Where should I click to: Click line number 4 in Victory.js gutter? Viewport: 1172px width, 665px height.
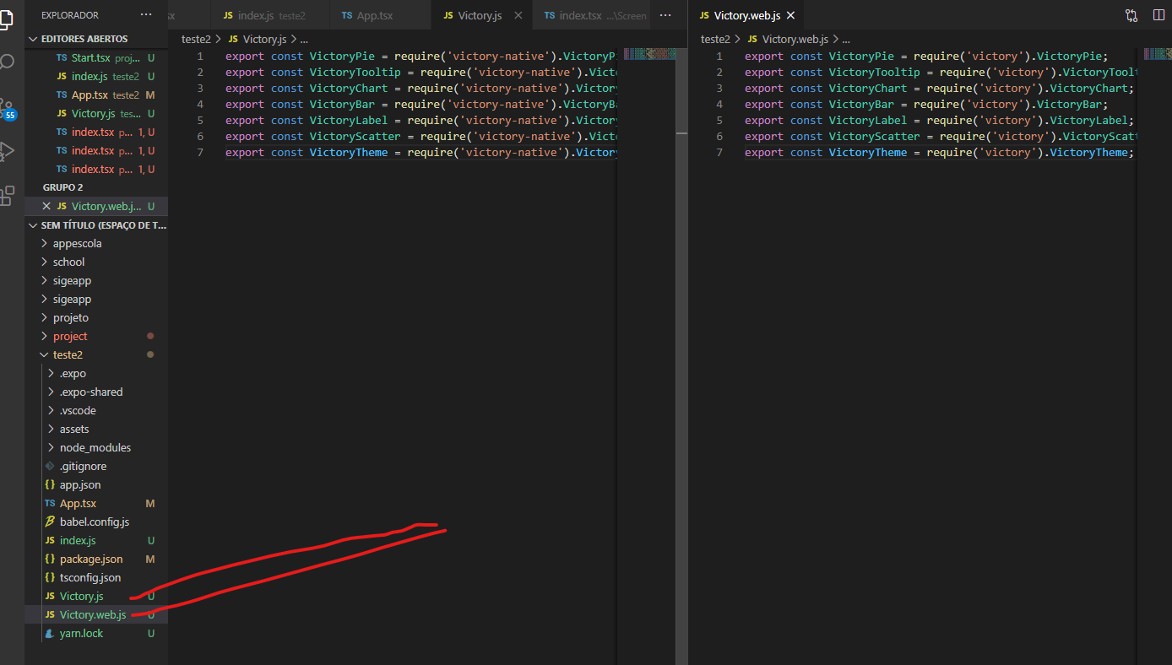point(200,105)
